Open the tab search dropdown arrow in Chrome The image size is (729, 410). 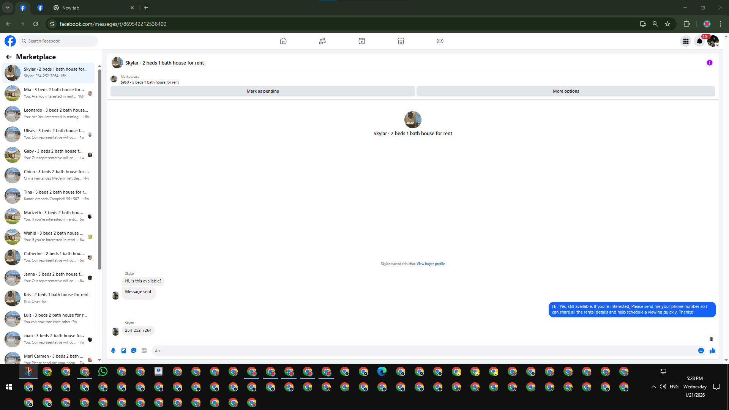7,8
